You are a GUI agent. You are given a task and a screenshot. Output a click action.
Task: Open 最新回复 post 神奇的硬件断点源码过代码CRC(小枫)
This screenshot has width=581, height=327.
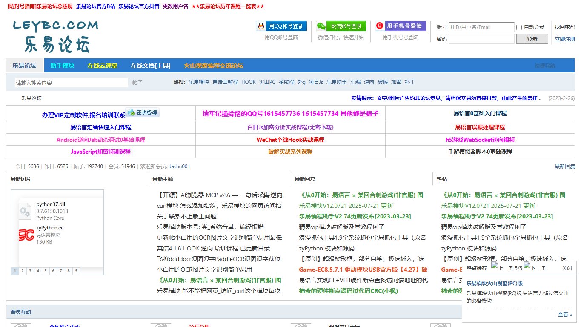[348, 291]
